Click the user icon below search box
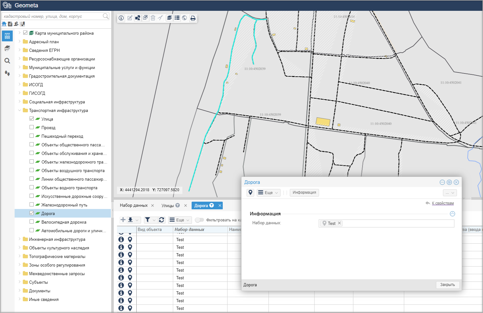This screenshot has width=483, height=313. [16, 24]
